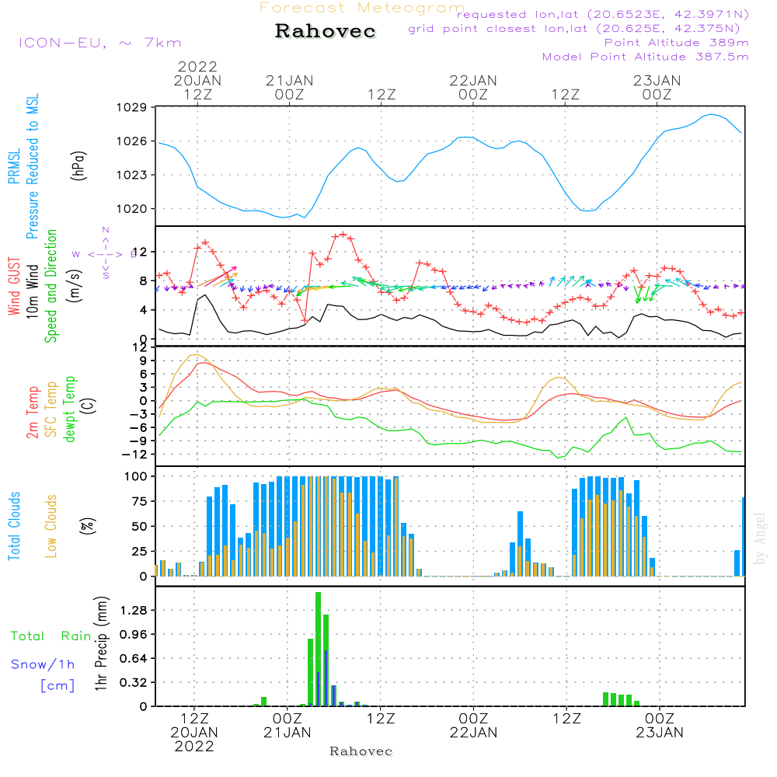This screenshot has width=777, height=777.
Task: Click the '00Z 21JAN' bottom axis label
Action: [x=287, y=726]
